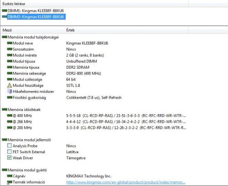This screenshot has width=228, height=186.
Task: Click the icon beside Sorozatszám
Action: [x=10, y=49]
